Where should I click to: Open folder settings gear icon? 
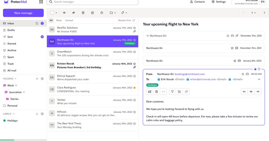tap(42, 79)
